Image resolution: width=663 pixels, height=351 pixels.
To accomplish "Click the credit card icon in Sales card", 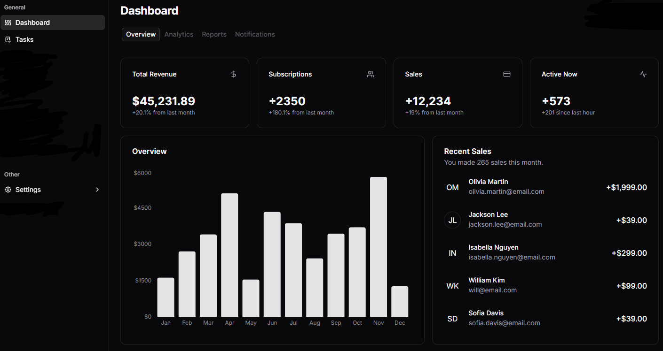I will pos(507,74).
